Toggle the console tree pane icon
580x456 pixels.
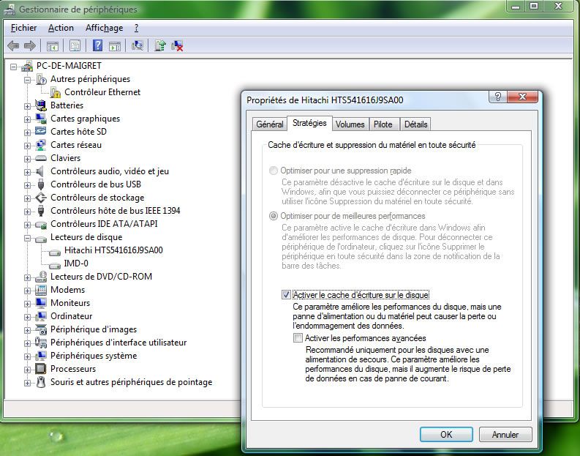(52, 46)
